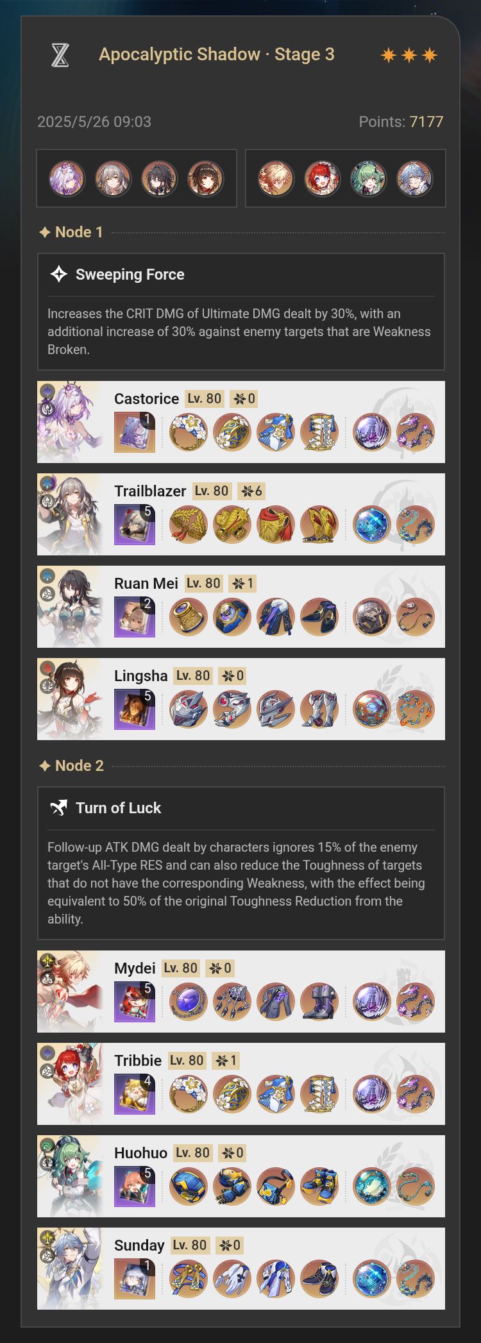Open Lingsha's silver boots relic icon
Viewport: 481px width, 1343px height.
(x=319, y=709)
